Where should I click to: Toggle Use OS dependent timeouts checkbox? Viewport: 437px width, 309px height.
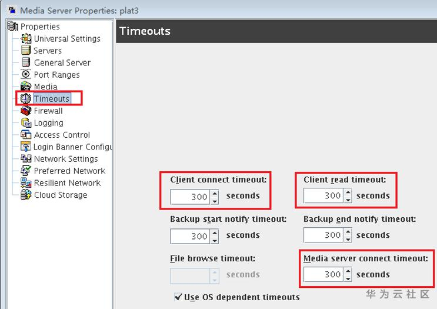(178, 297)
